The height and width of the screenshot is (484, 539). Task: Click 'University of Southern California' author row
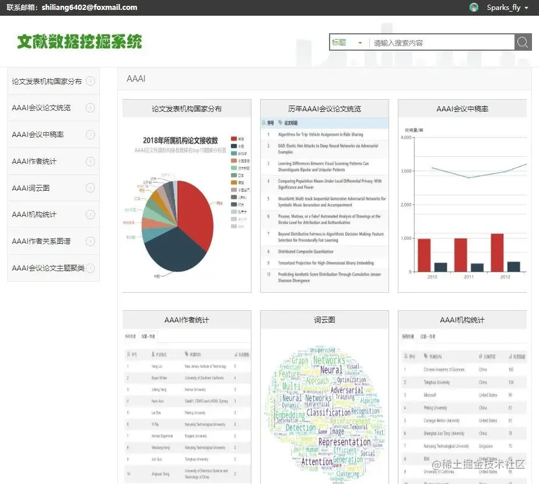(x=187, y=378)
